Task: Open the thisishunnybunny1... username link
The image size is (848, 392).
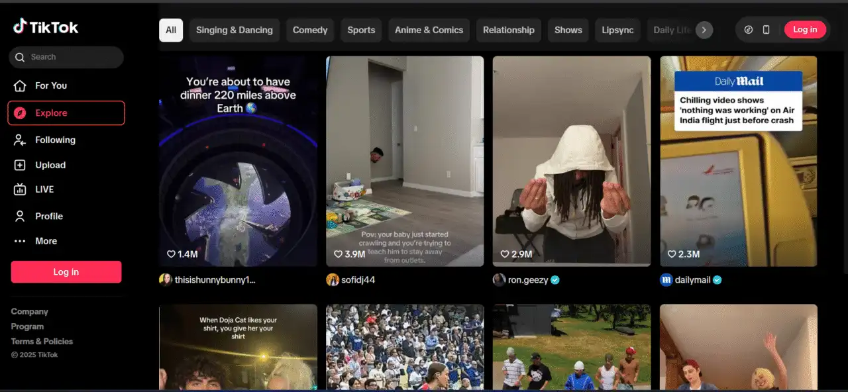Action: pyautogui.click(x=215, y=280)
